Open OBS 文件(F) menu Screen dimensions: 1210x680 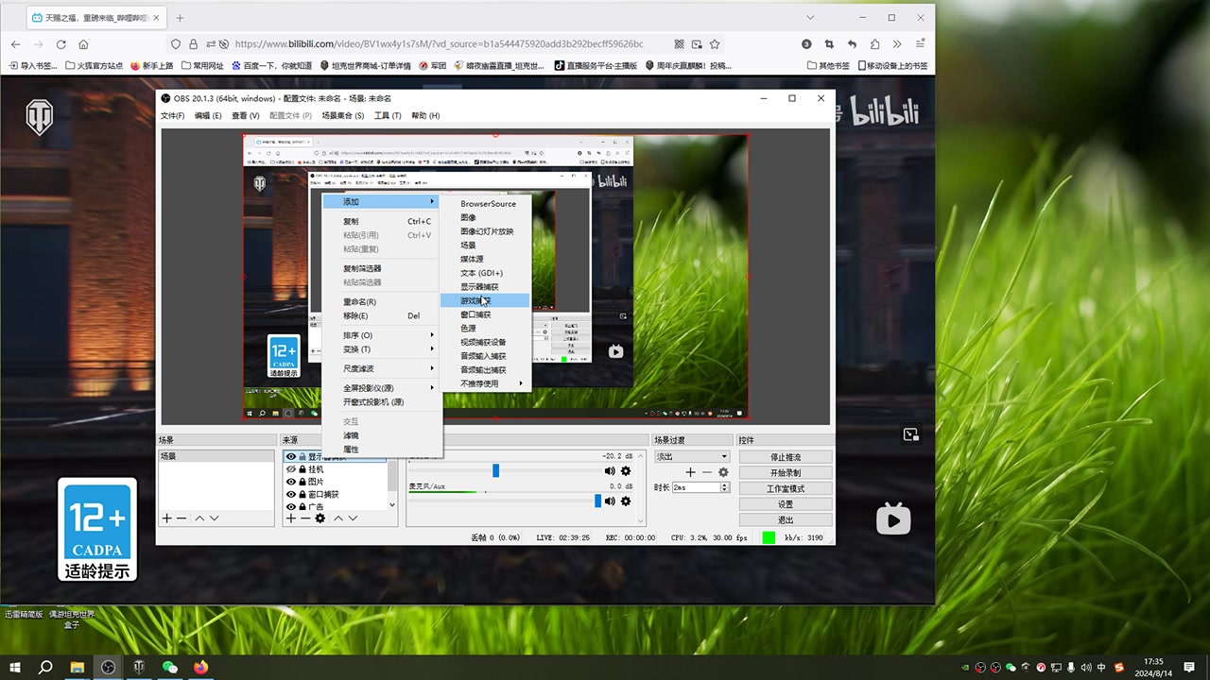pyautogui.click(x=172, y=115)
